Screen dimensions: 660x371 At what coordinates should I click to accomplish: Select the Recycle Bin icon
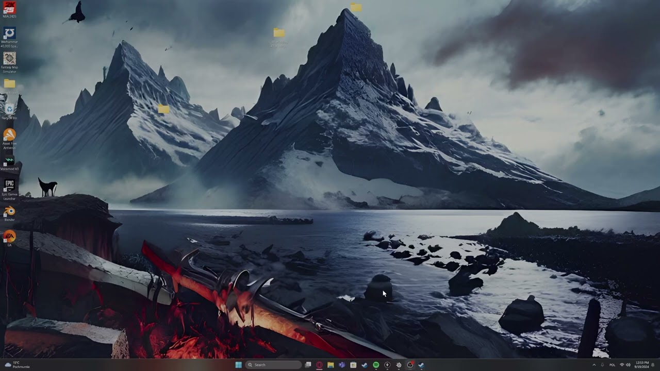[9, 111]
